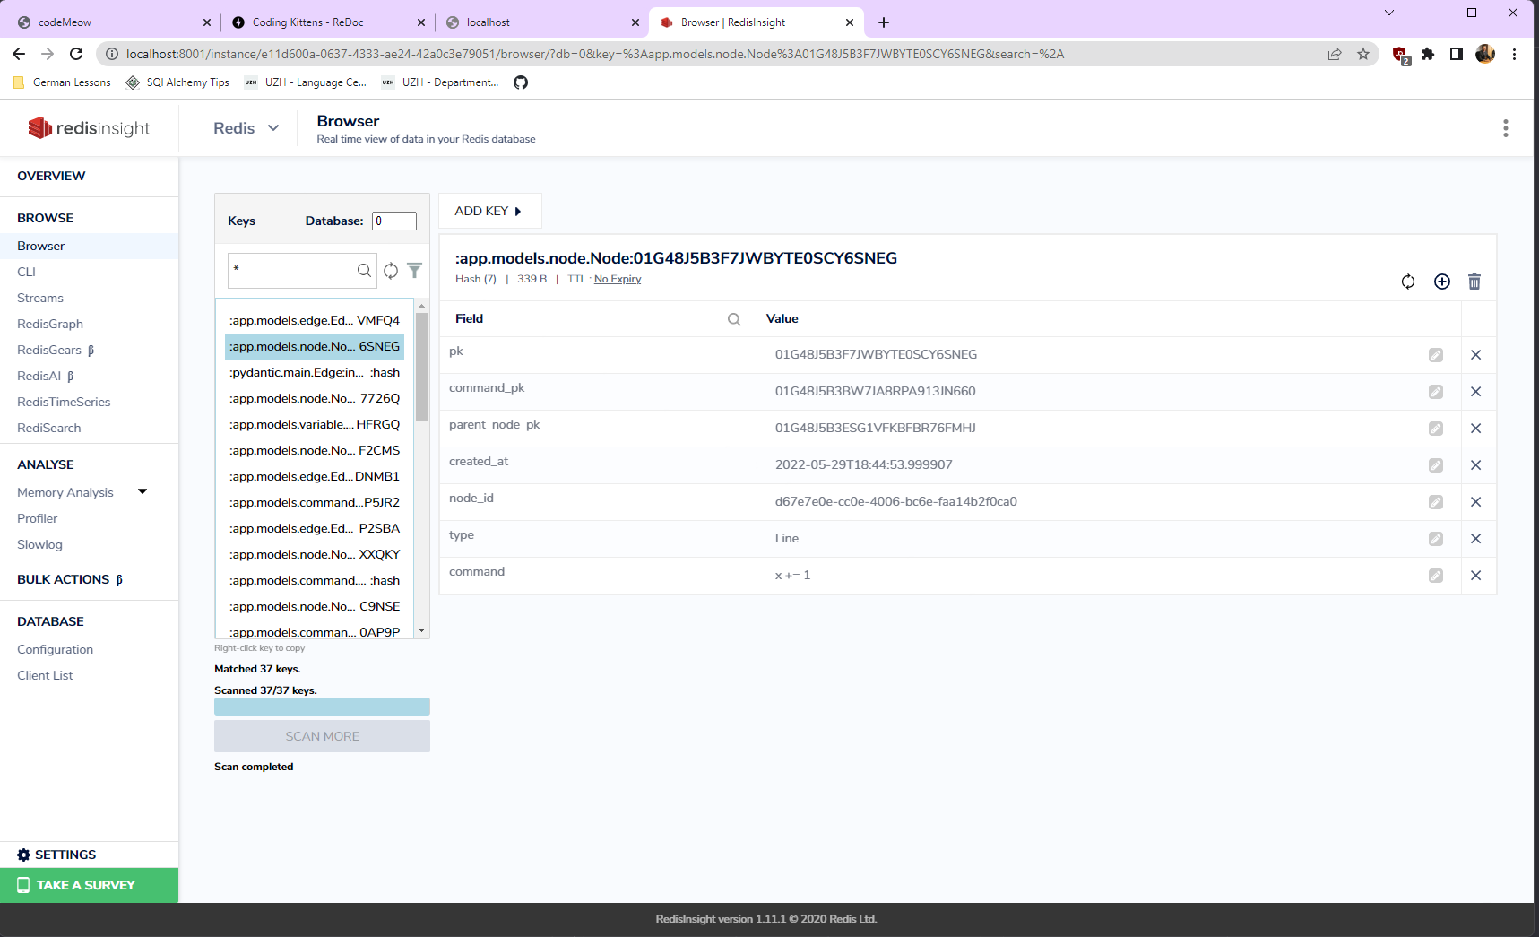Click the key scan progress bar
The image size is (1539, 937).
[x=322, y=707]
